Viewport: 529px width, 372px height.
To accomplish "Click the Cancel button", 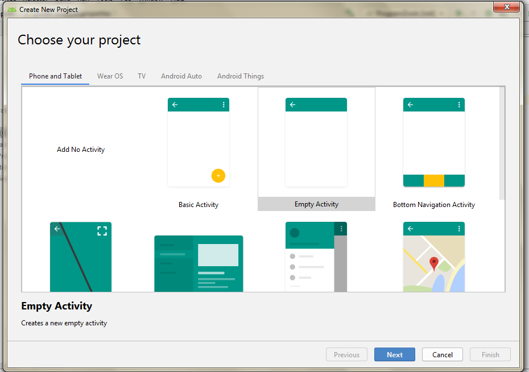I will click(443, 354).
